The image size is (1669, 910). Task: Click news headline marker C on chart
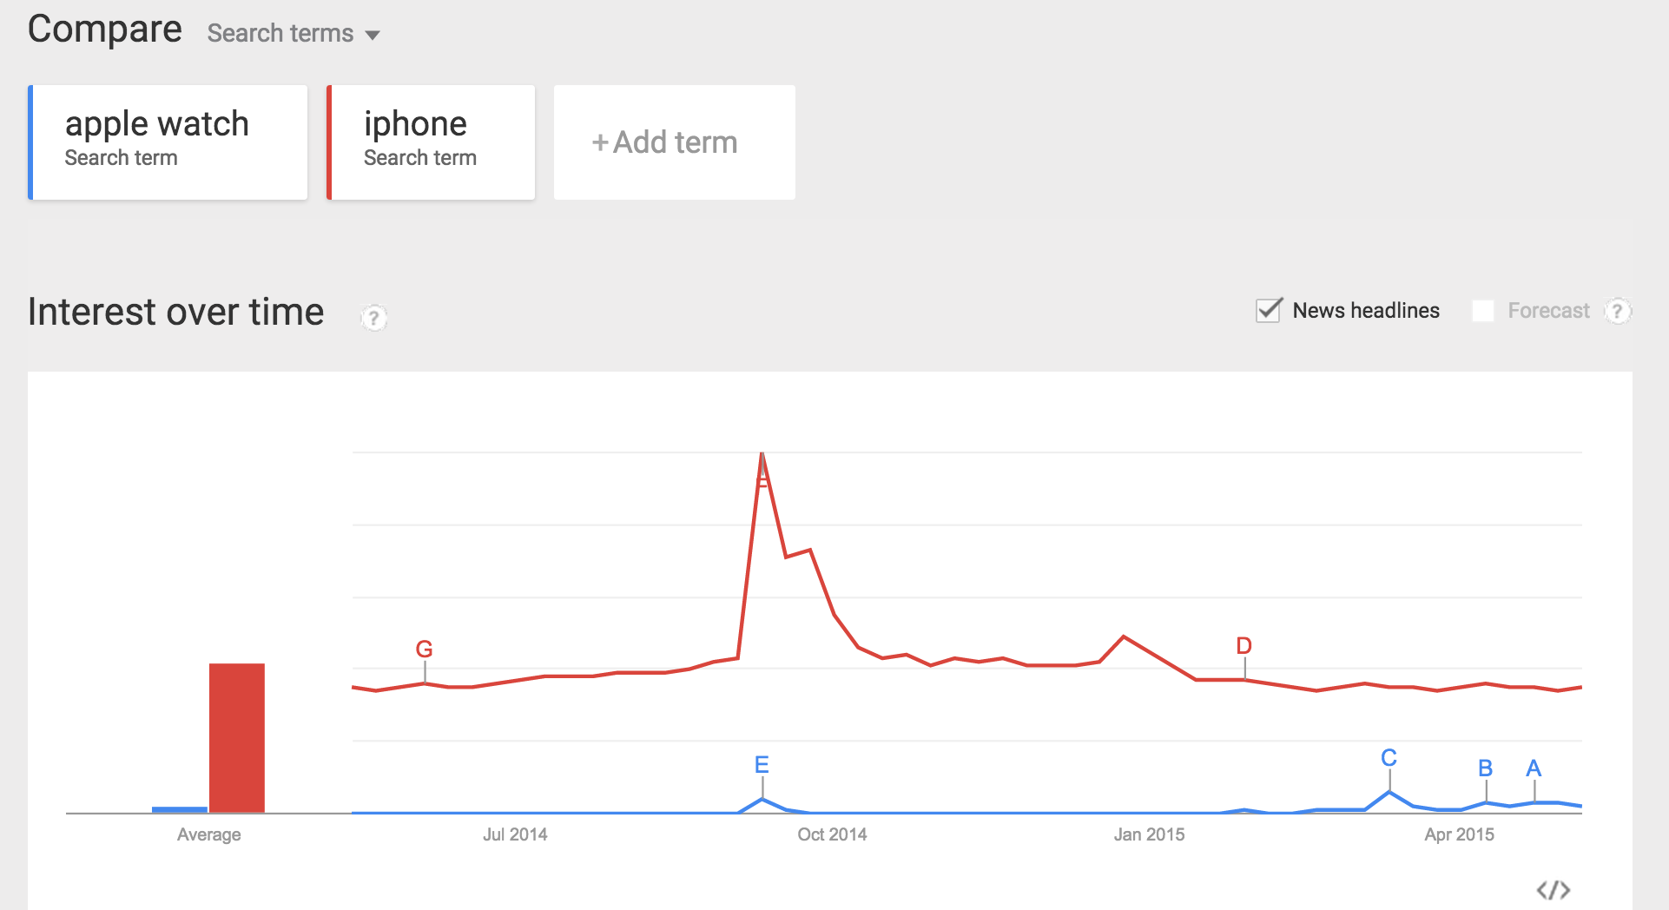click(1389, 758)
